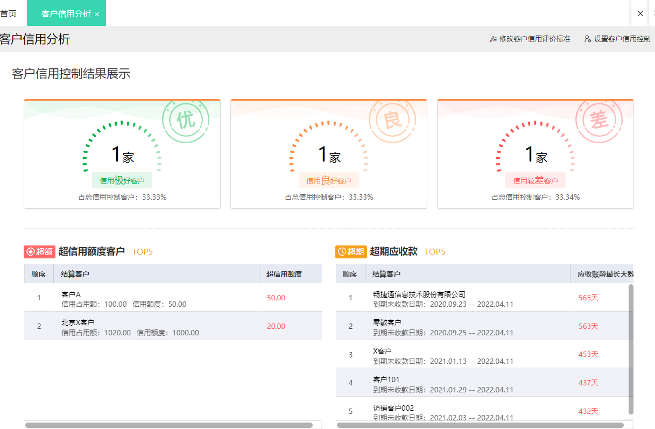Click the 信用较差客户 label button
This screenshot has height=429, width=655.
(x=535, y=180)
